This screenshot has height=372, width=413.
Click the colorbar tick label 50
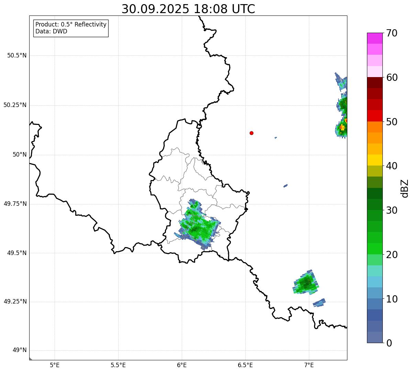(392, 122)
